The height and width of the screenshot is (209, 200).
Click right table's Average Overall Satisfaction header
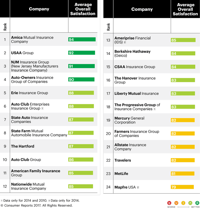pos(185,9)
